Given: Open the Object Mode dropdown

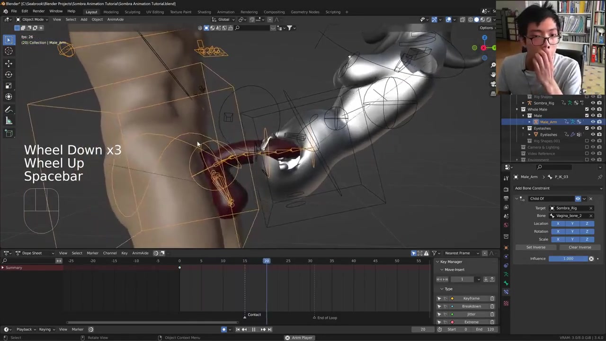Looking at the screenshot, I should 32,19.
